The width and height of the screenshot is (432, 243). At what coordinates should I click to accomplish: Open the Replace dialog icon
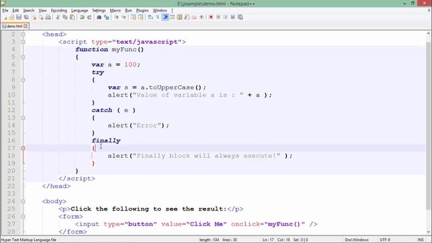point(107,18)
